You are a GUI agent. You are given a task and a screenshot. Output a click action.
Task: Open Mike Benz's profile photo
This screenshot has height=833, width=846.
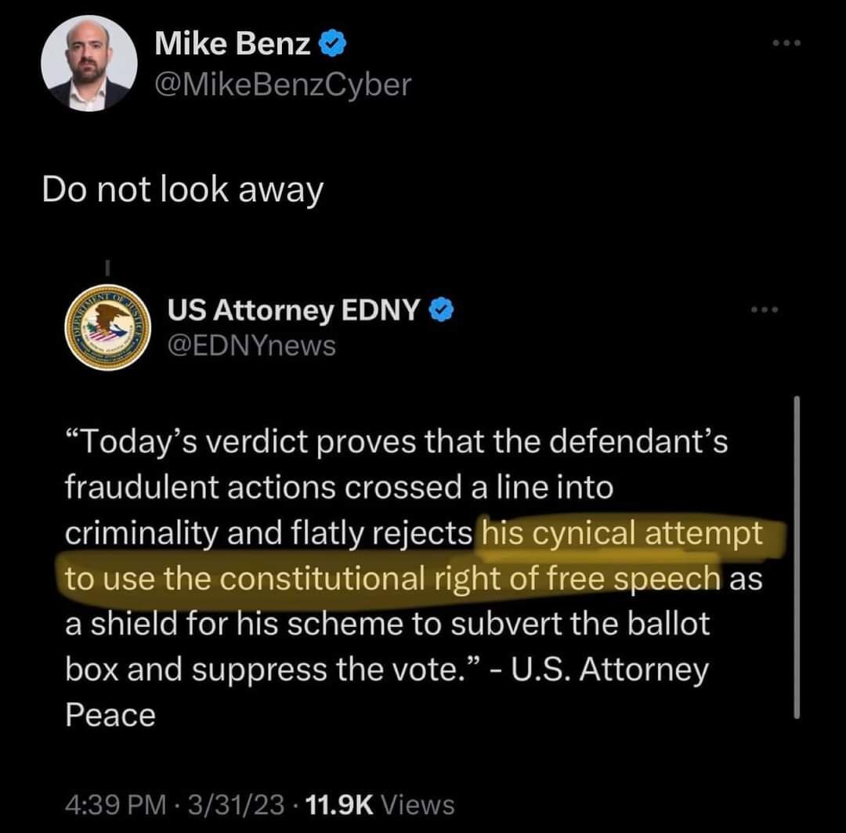pos(89,63)
